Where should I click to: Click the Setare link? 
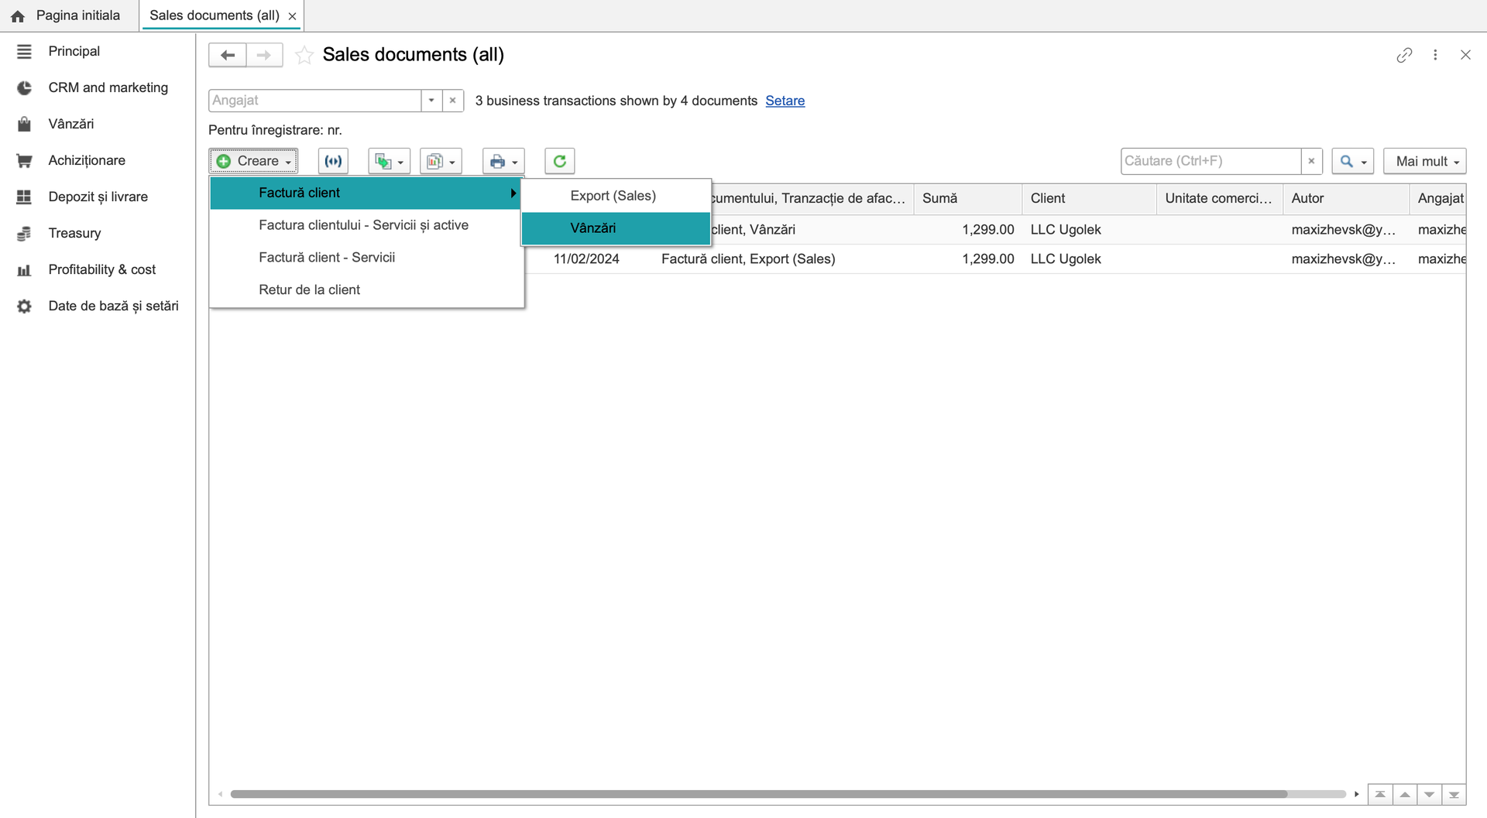coord(785,101)
